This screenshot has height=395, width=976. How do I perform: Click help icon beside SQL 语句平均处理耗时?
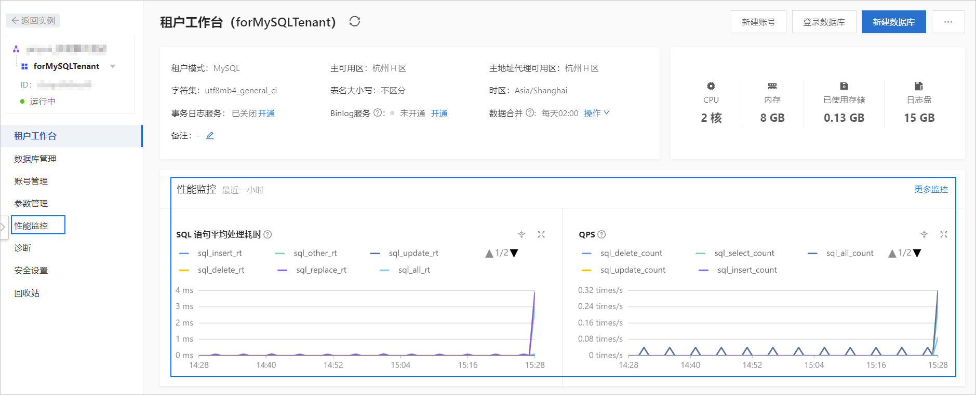tap(268, 234)
